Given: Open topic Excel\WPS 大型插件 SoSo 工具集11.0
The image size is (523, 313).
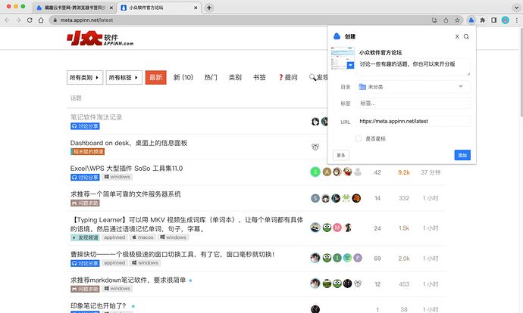Looking at the screenshot, I should click(x=127, y=169).
